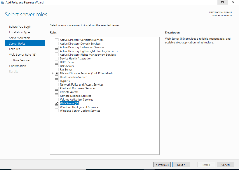239x170 pixels.
Task: Check Print and Document Services checkbox
Action: pyautogui.click(x=56, y=88)
